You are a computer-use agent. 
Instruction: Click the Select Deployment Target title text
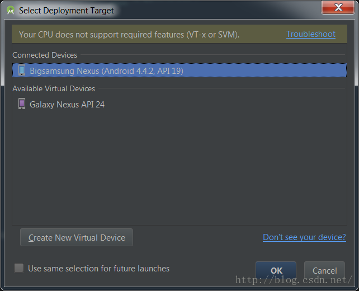[66, 11]
